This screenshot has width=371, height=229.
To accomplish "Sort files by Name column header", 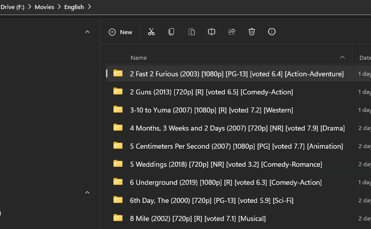I will 139,58.
